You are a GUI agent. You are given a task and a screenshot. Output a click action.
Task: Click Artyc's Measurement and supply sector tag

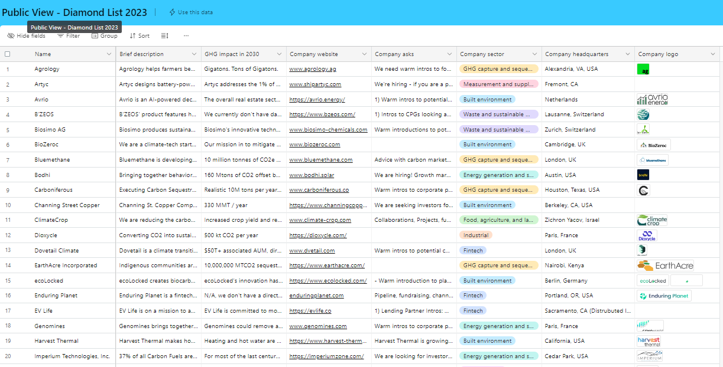point(499,84)
